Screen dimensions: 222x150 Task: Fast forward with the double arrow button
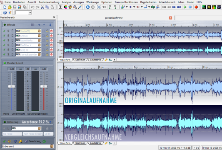click(x=174, y=7)
